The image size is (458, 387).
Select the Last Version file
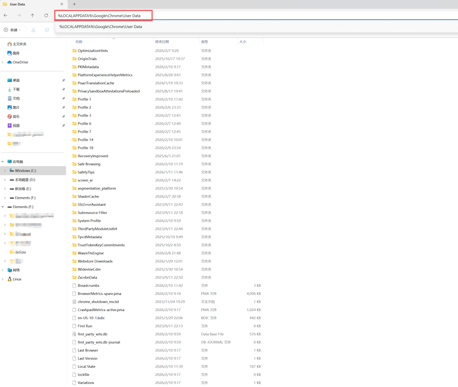(x=88, y=359)
